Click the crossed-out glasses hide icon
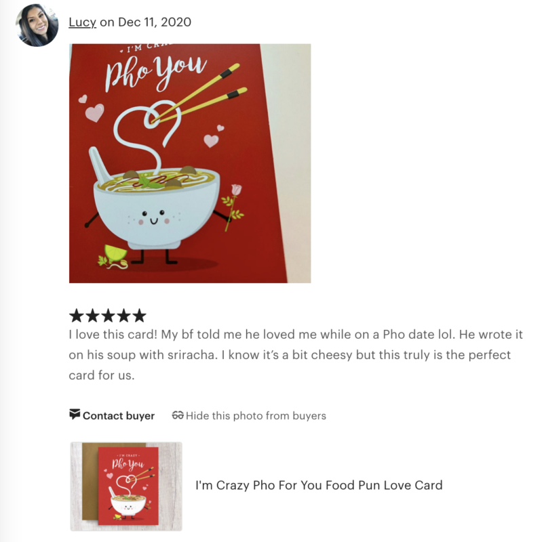 pyautogui.click(x=178, y=415)
